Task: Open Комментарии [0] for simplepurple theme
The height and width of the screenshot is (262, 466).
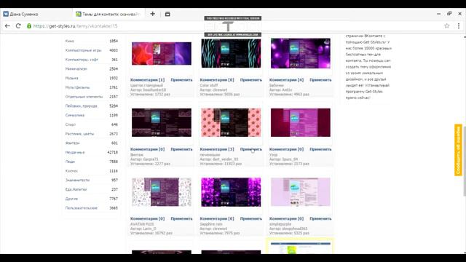Action: (286, 218)
